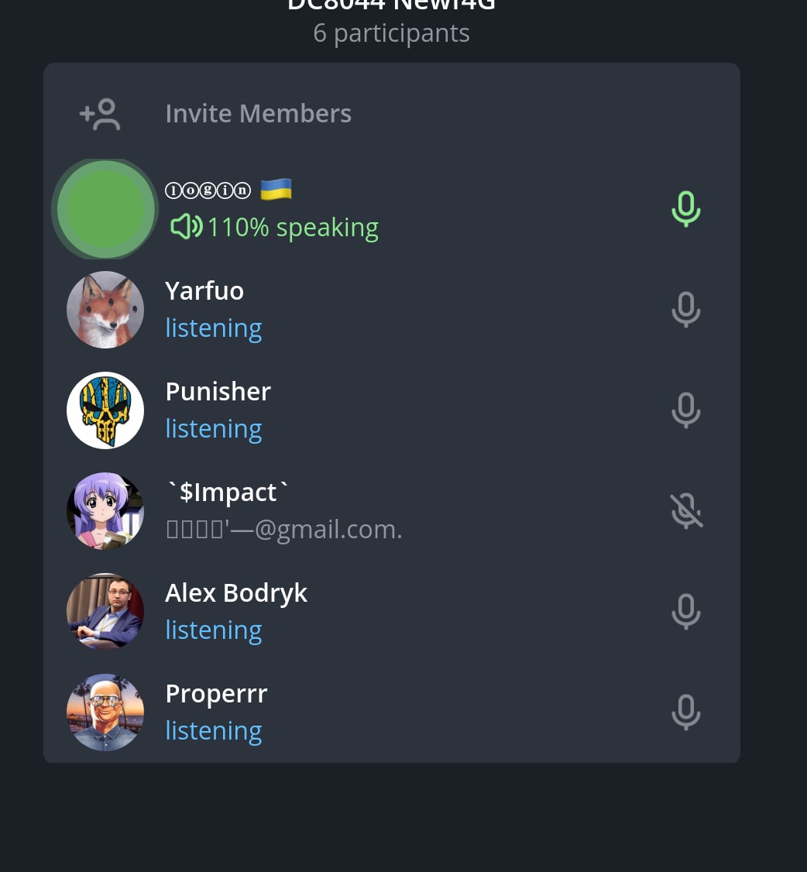
Task: Click Alex Bodryk's microphone icon
Action: click(685, 612)
